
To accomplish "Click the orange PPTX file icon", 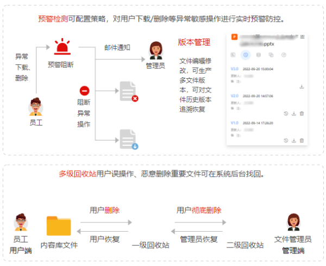I will pos(234,38).
